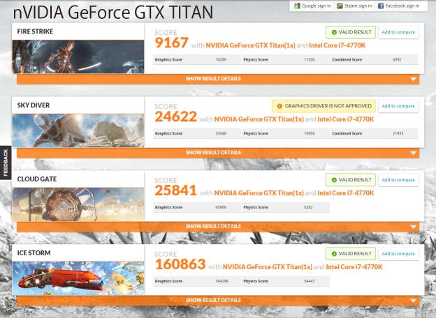Show result details for Ice Storm
Image resolution: width=436 pixels, height=318 pixels.
pyautogui.click(x=218, y=301)
